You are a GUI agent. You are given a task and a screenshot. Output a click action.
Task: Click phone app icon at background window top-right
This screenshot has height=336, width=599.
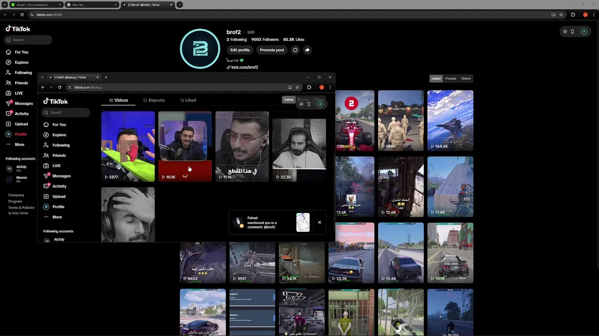pos(572,32)
